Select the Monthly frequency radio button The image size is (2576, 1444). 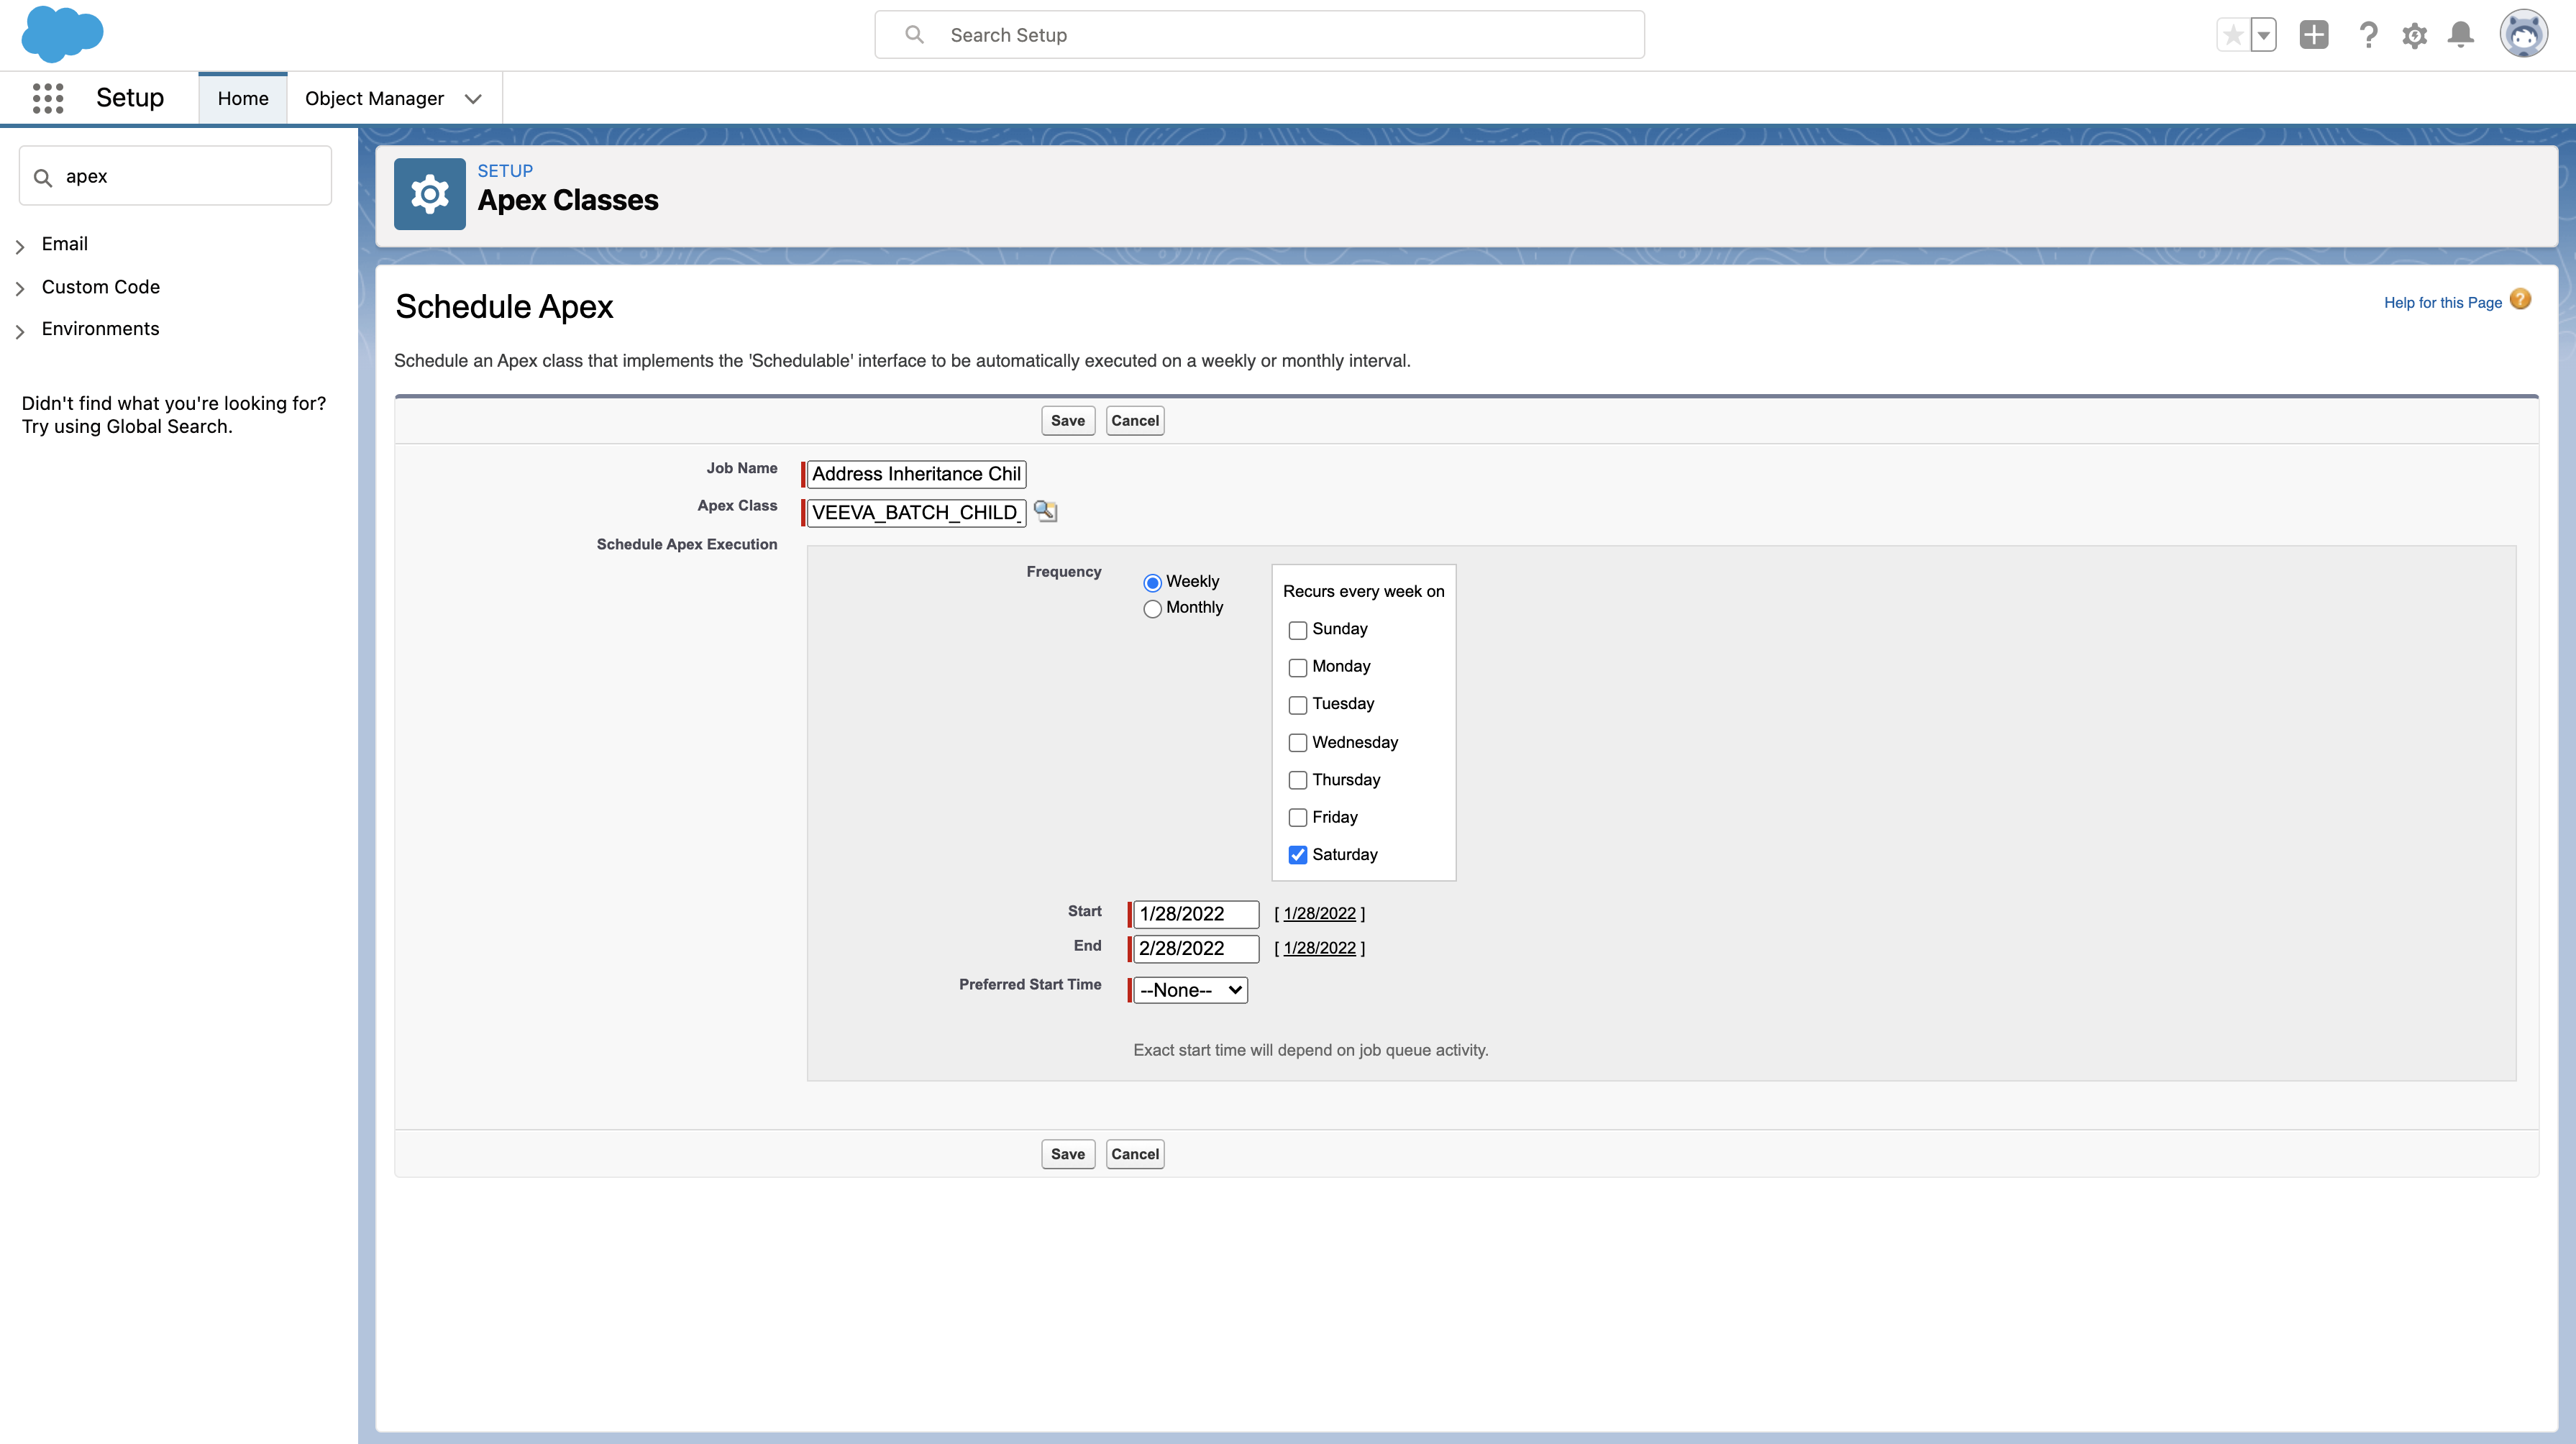tap(1152, 608)
